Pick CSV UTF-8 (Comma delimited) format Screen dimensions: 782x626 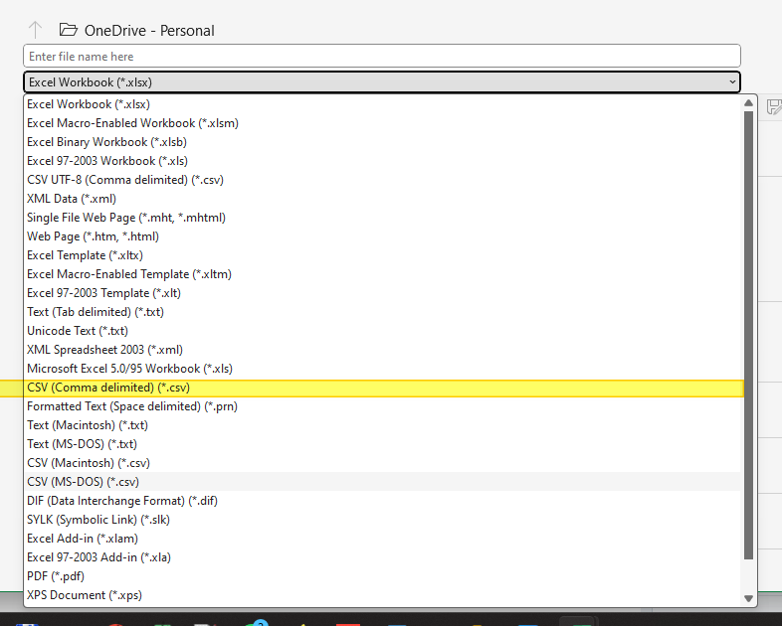pos(383,180)
